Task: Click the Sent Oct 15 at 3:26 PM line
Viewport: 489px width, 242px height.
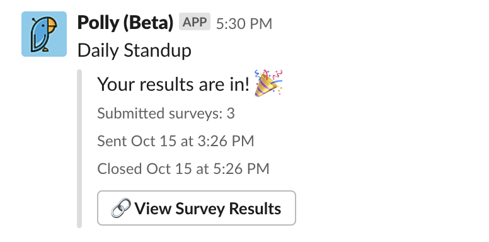Action: point(176,141)
